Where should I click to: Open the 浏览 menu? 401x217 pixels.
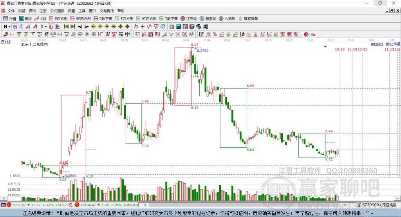click(22, 11)
